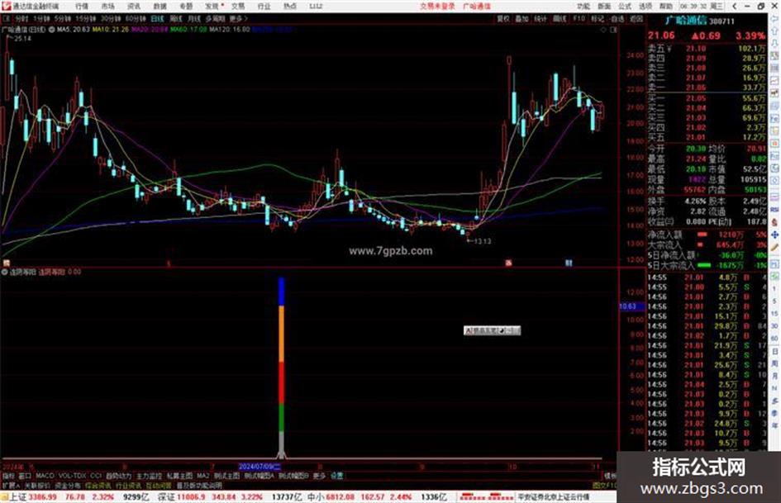Open 关联报价 tab
Image resolution: width=781 pixels, height=503 pixels.
click(x=37, y=485)
